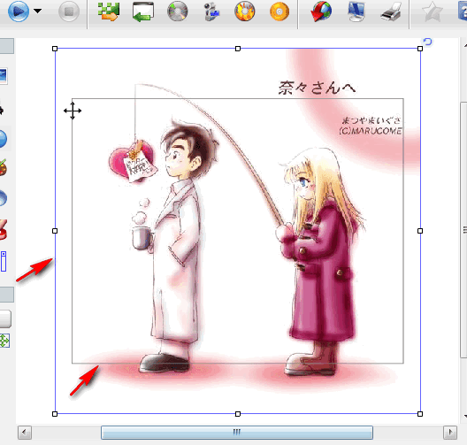This screenshot has height=445, width=467.
Task: Click the window icon with green arrow
Action: (x=143, y=12)
